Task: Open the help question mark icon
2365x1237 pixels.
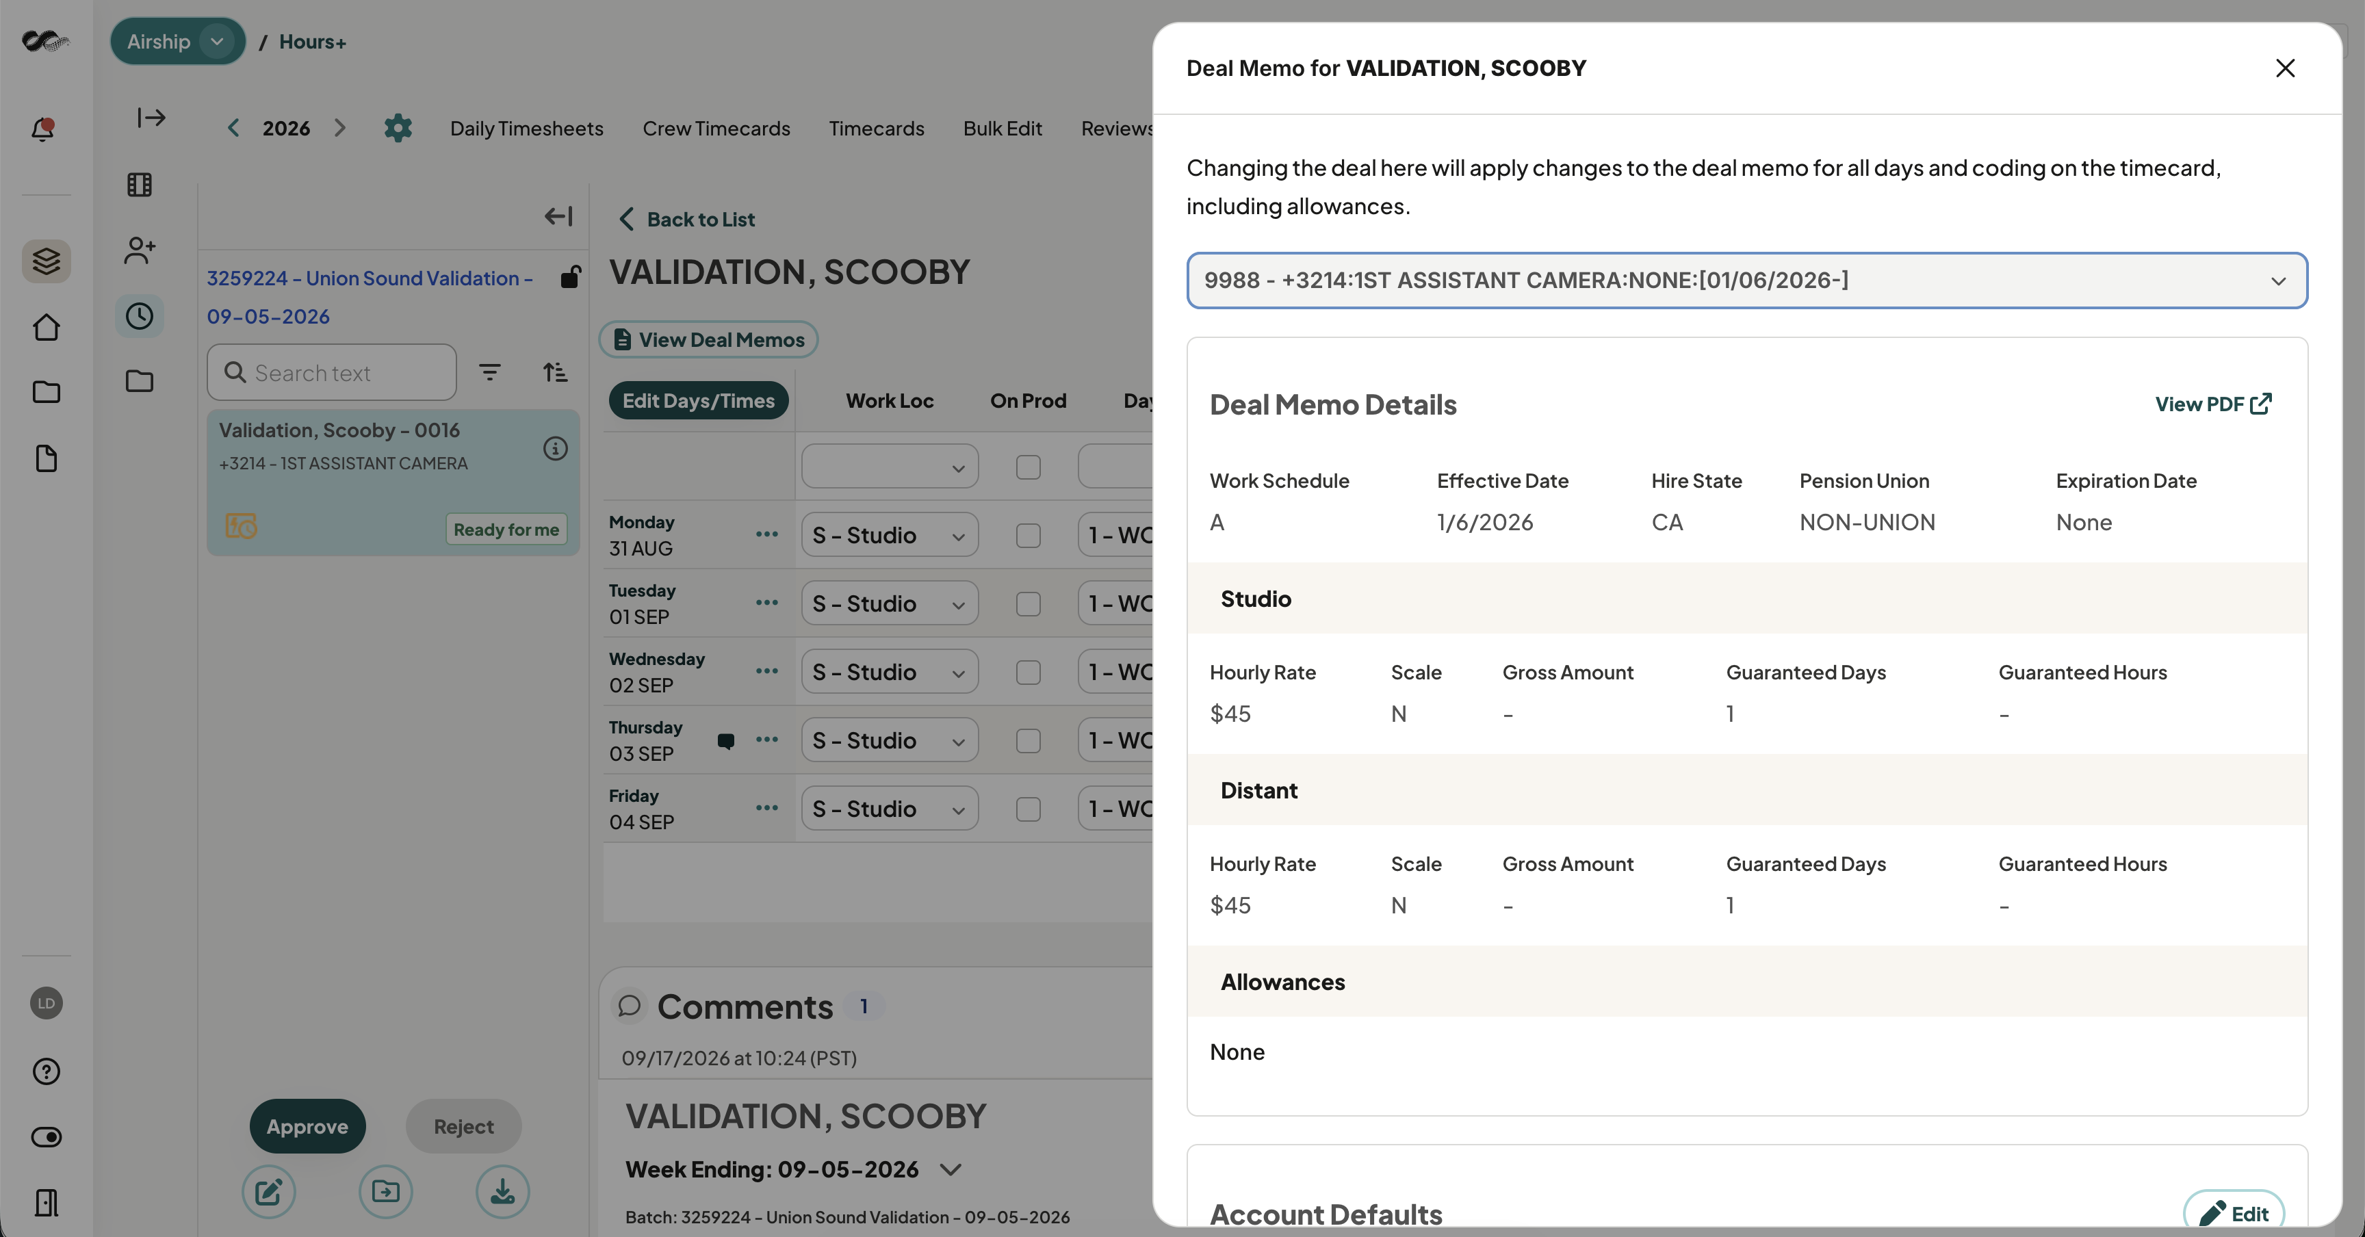Action: click(46, 1071)
